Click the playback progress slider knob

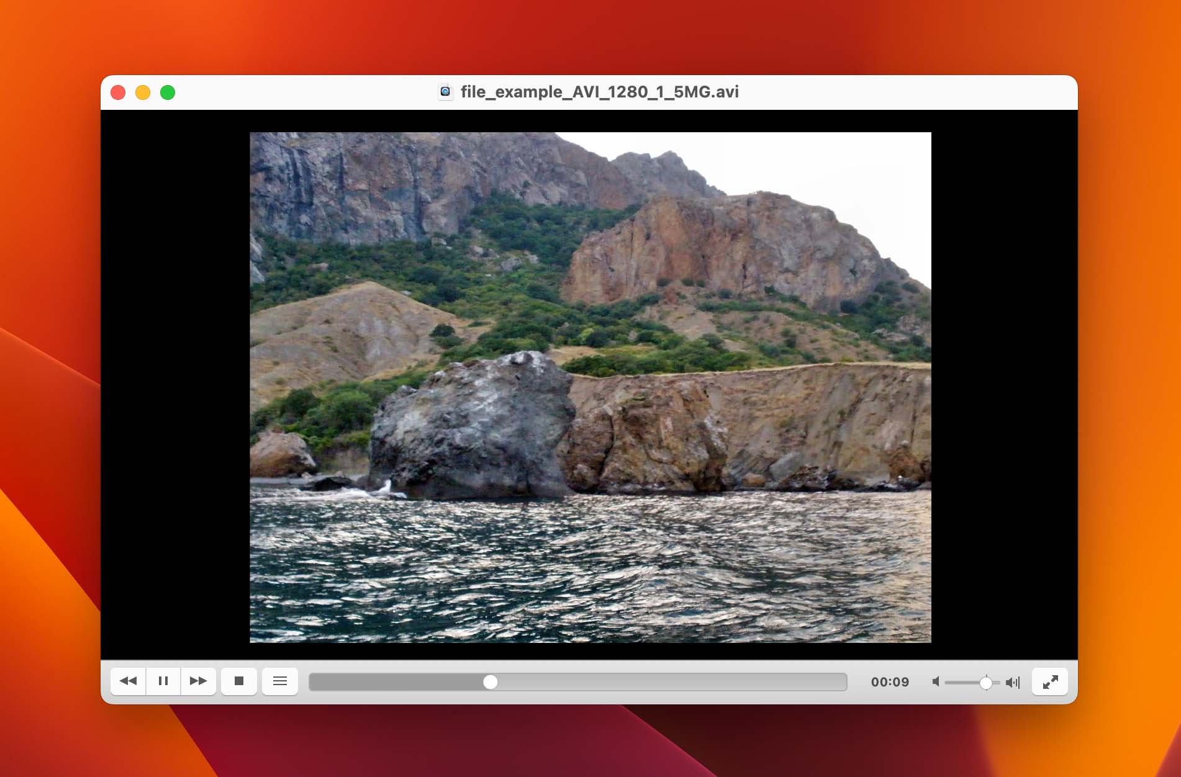click(491, 682)
